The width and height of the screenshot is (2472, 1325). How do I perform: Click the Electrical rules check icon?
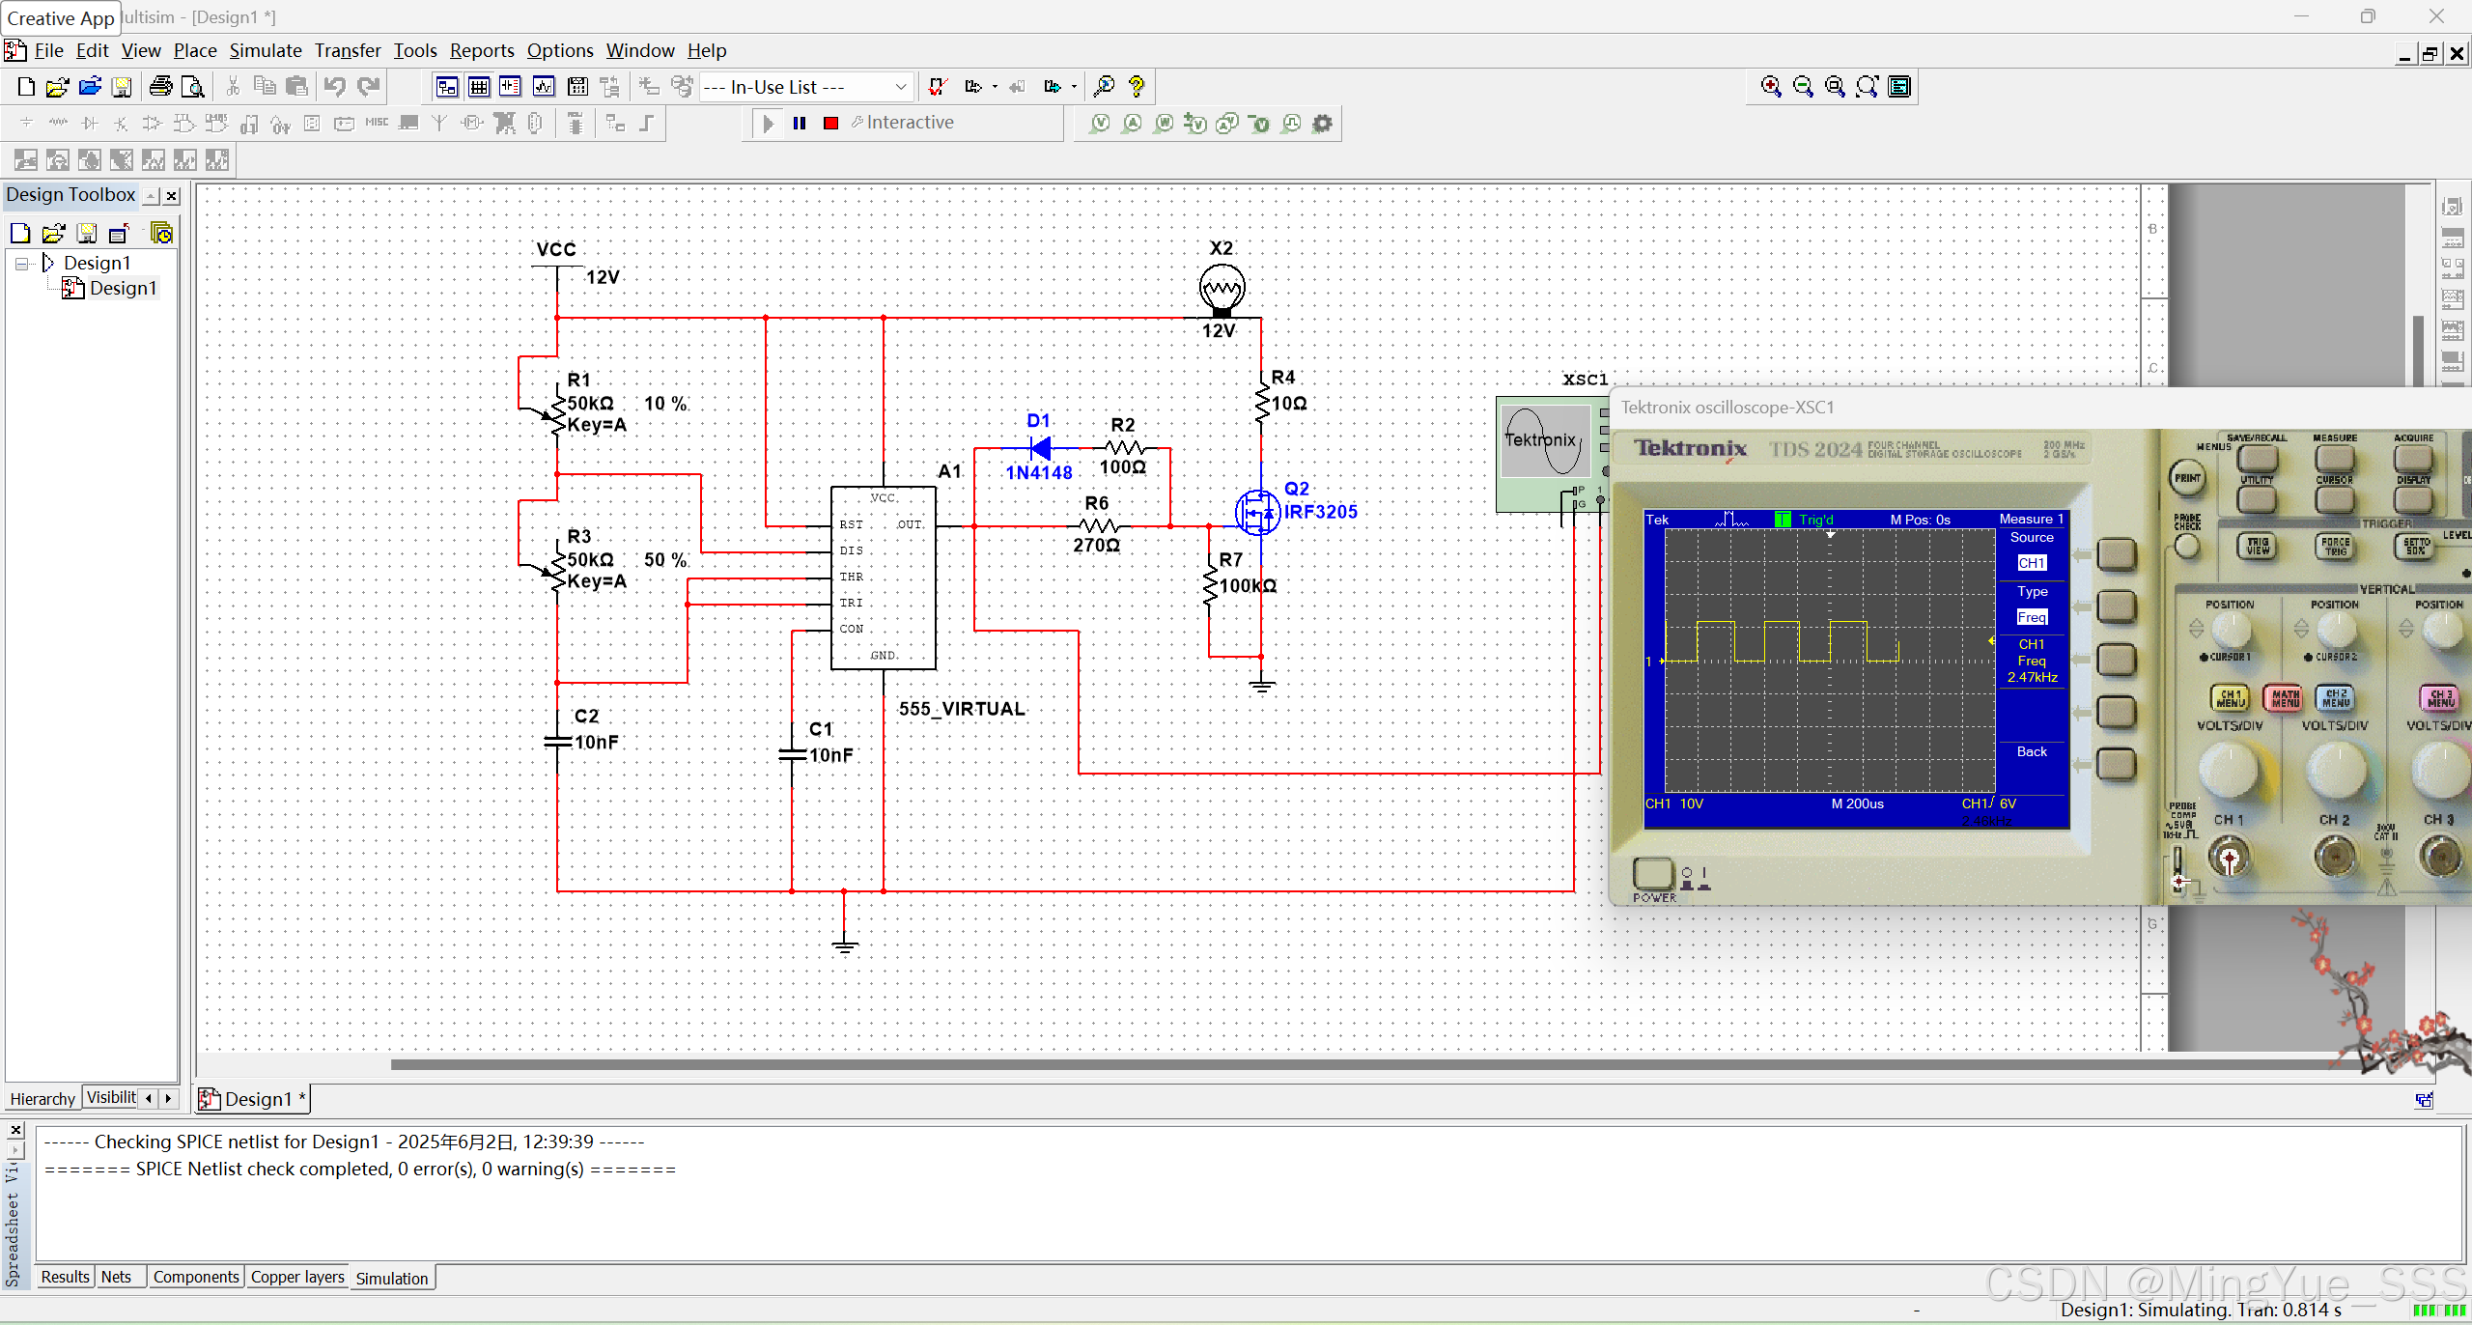pyautogui.click(x=937, y=87)
